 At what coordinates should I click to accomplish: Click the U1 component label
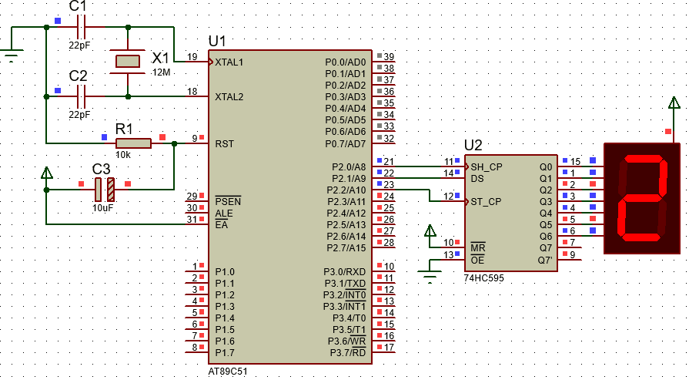coord(217,42)
